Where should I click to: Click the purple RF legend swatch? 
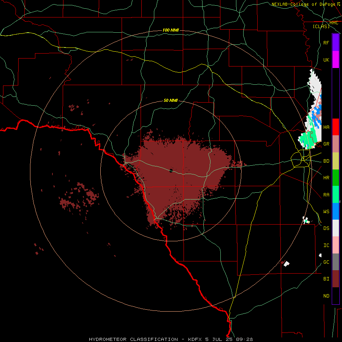tap(336, 43)
